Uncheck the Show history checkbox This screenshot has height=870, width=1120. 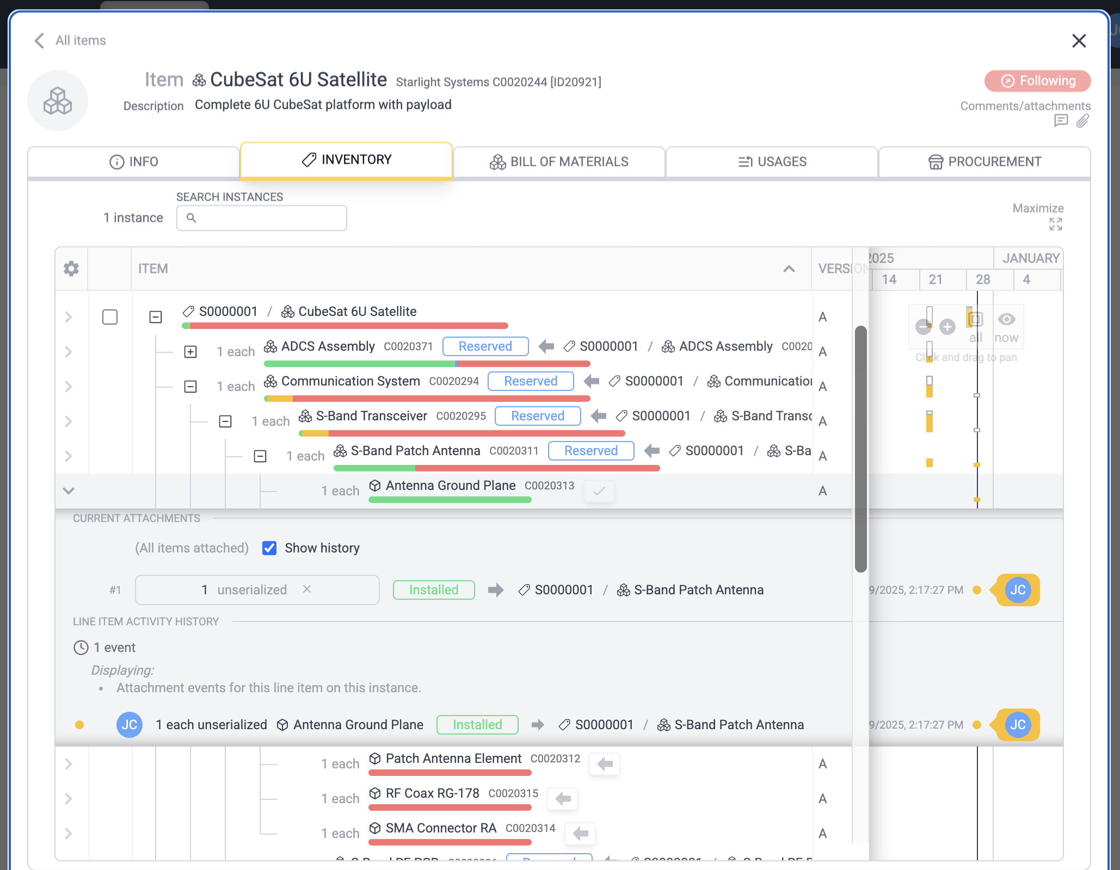point(269,548)
